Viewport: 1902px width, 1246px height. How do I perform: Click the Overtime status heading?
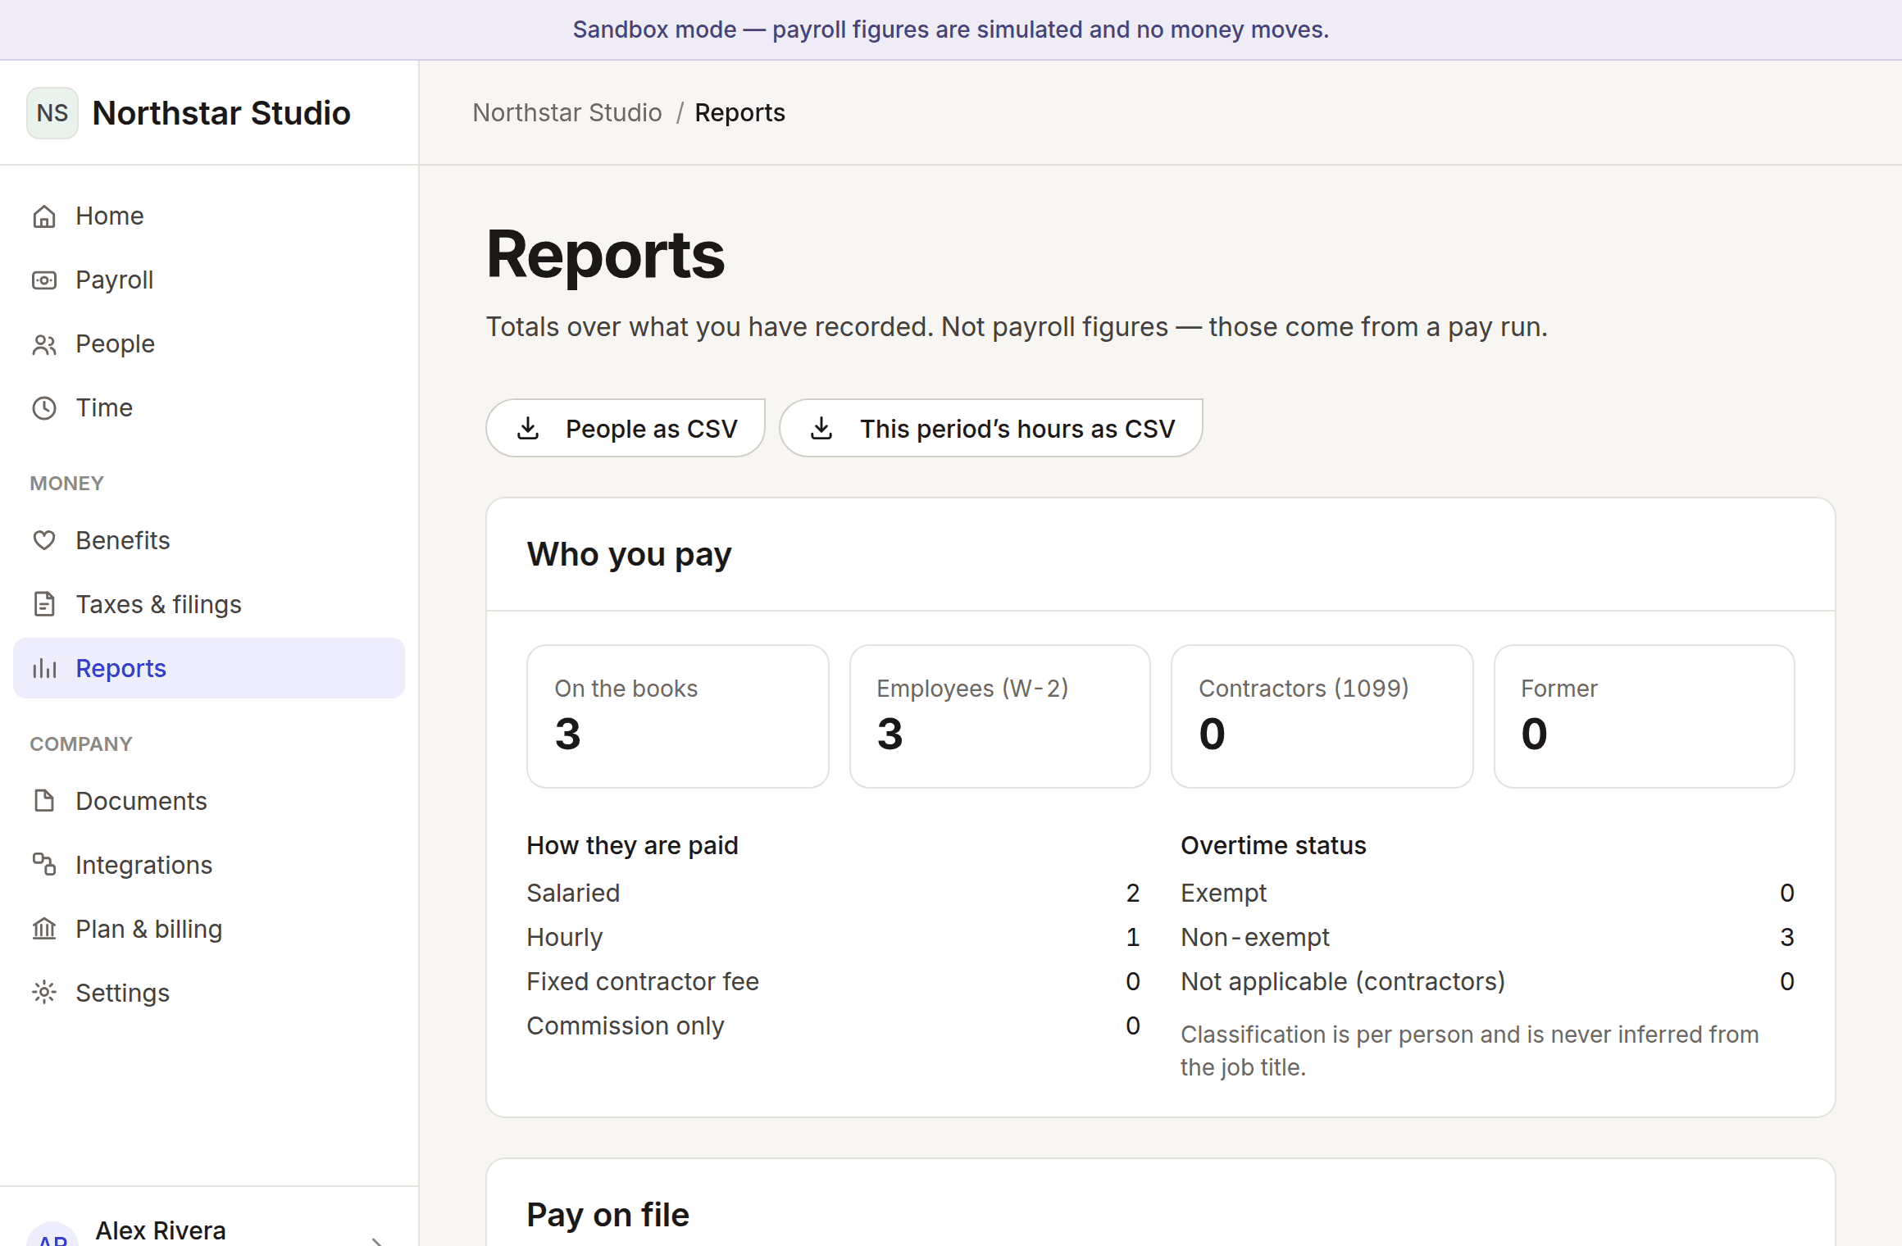click(x=1273, y=845)
